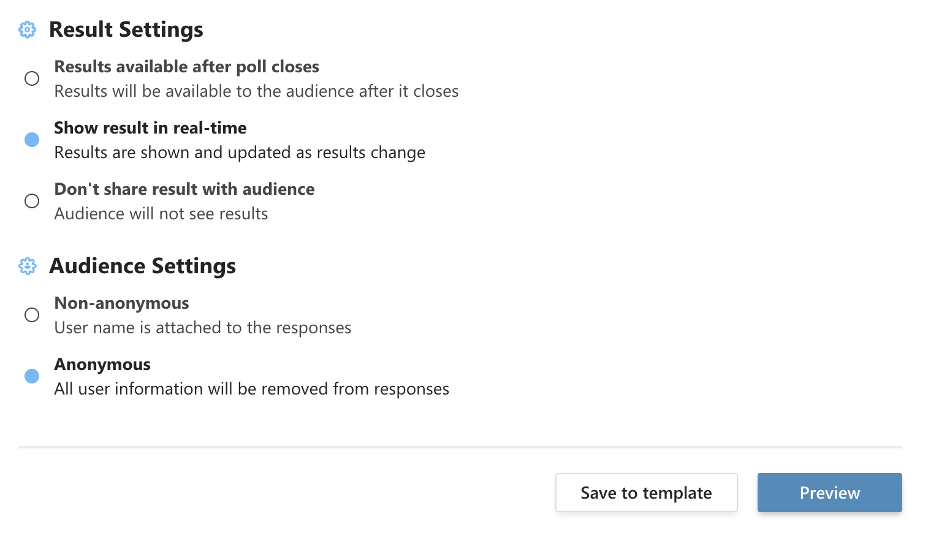The height and width of the screenshot is (544, 939).
Task: Select the 'Show result in real-time' radio button
Action: pos(32,140)
